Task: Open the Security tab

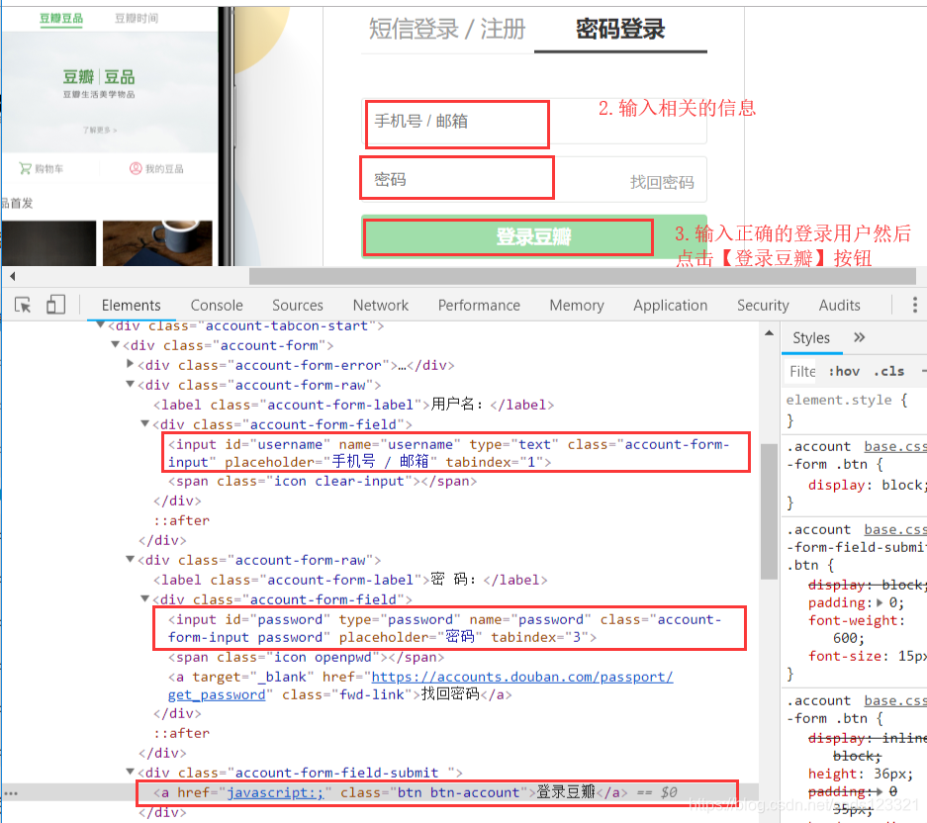Action: (763, 305)
